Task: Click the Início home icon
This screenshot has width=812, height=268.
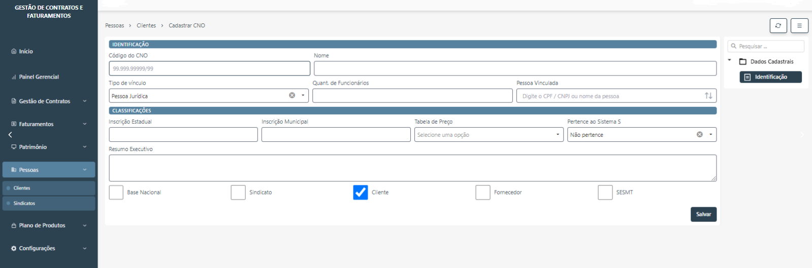Action: click(x=14, y=51)
